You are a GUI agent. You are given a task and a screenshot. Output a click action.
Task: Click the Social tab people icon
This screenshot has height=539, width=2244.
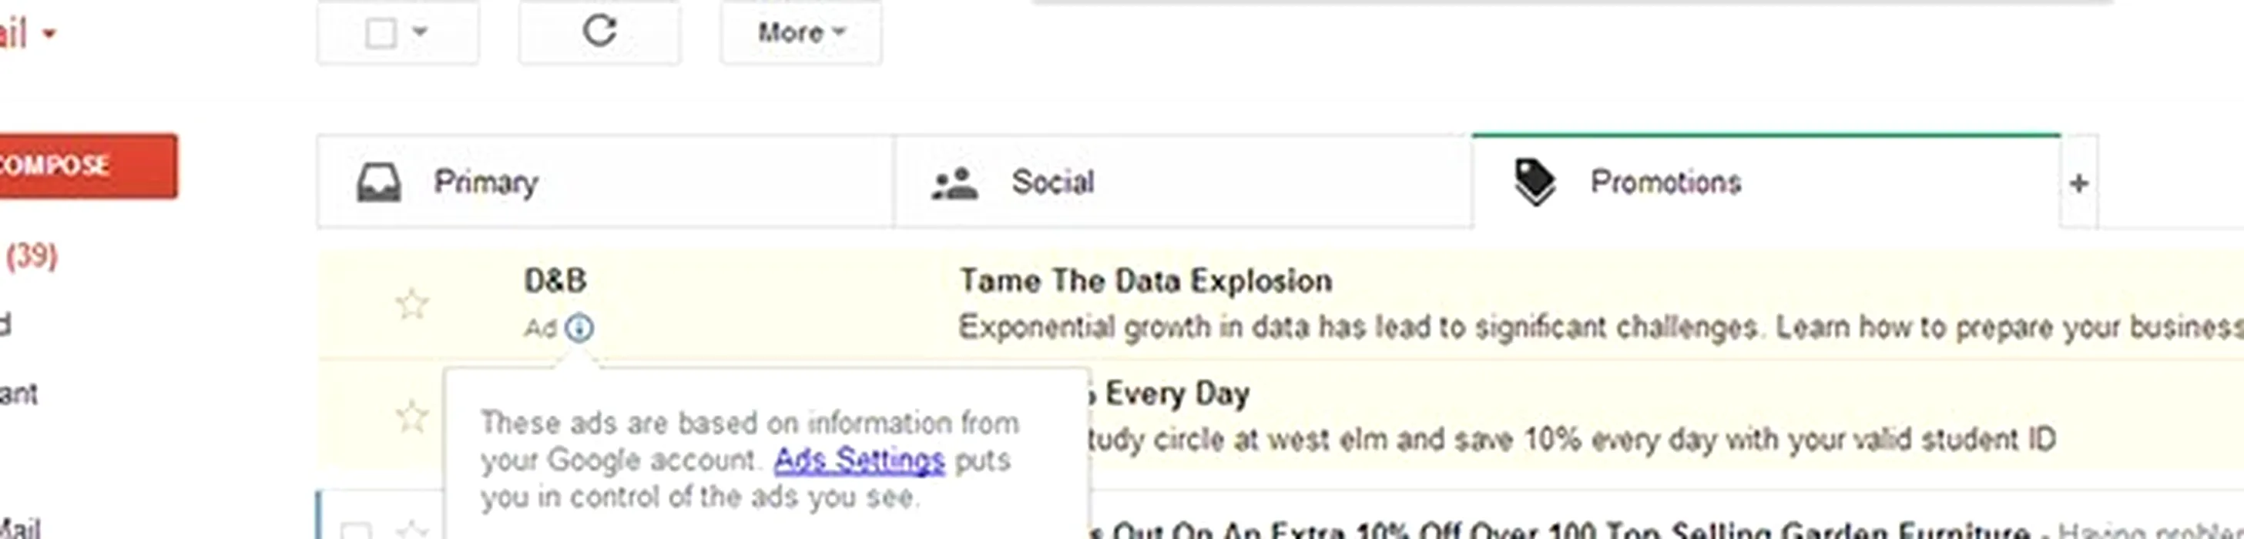(x=954, y=184)
